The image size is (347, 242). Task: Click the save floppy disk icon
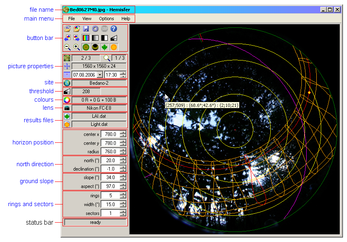click(86, 29)
